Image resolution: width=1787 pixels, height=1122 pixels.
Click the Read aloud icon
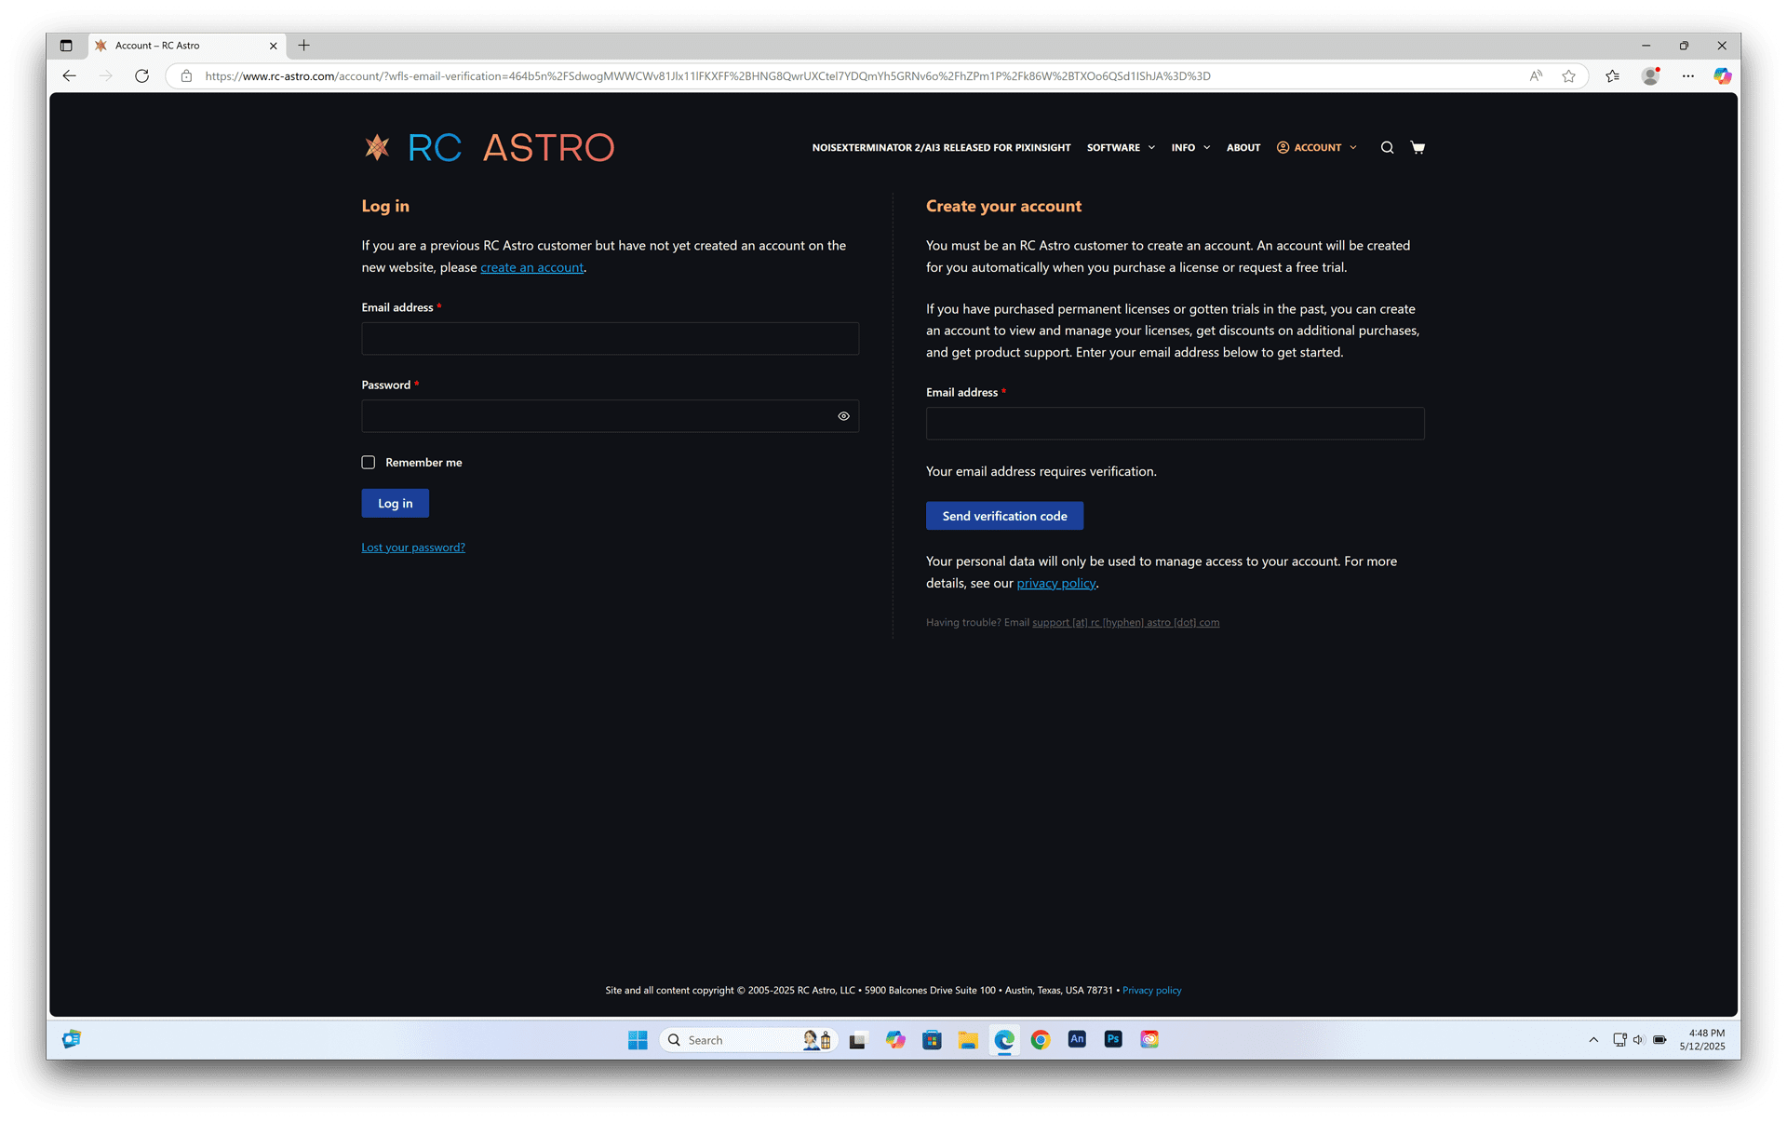click(x=1535, y=75)
